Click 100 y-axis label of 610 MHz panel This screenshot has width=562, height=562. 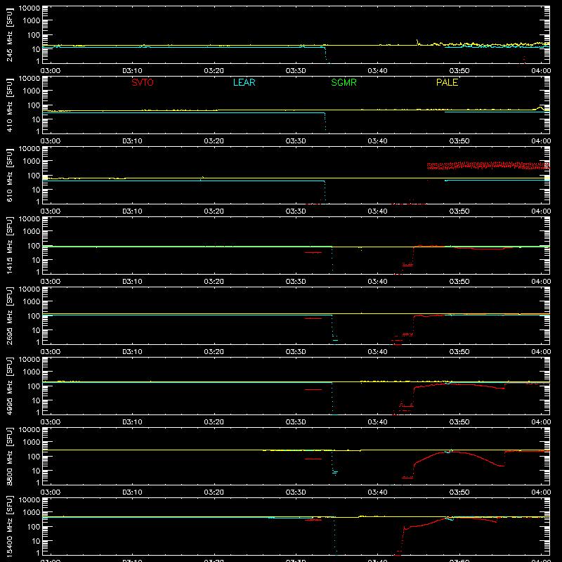coord(34,175)
